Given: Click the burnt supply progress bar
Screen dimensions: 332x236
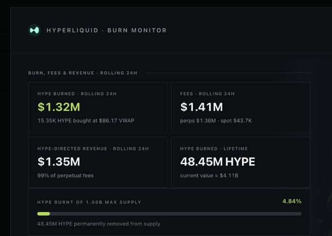Looking at the screenshot, I should tap(169, 214).
